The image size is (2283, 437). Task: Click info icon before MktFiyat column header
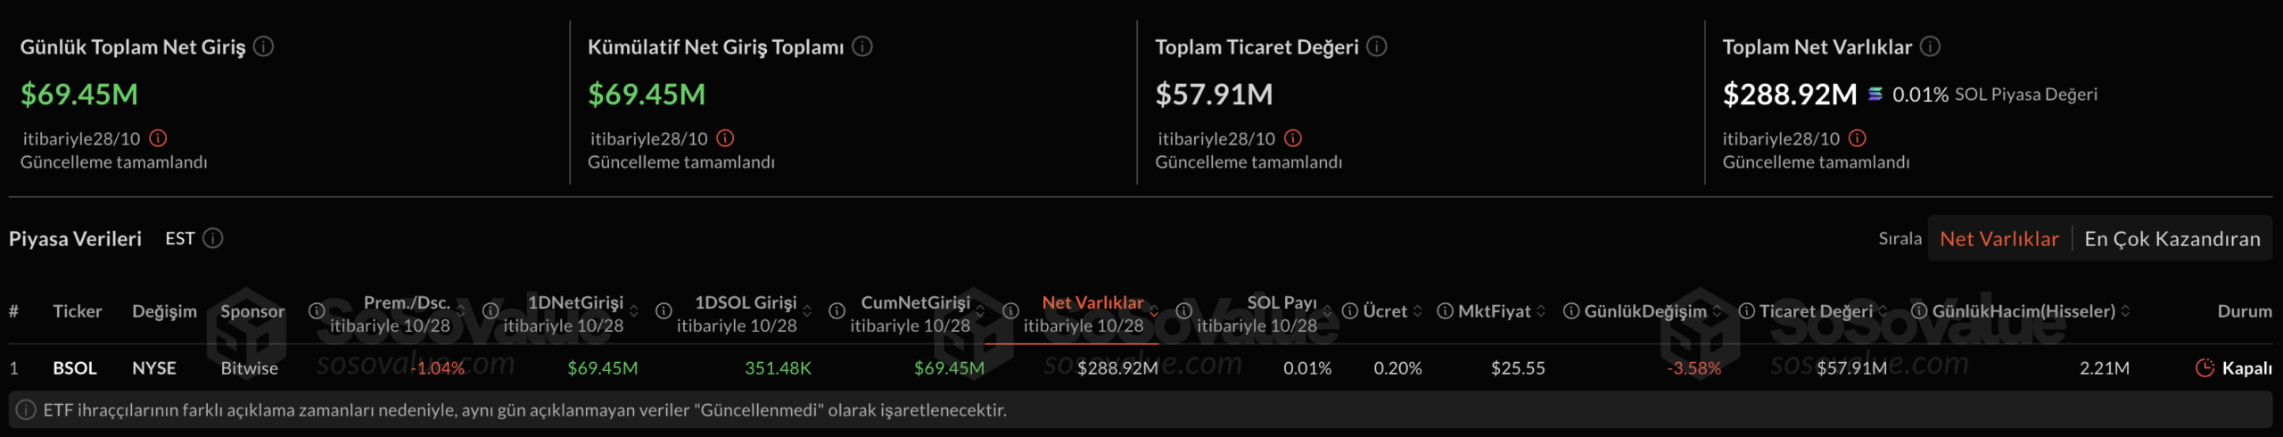(x=1446, y=311)
